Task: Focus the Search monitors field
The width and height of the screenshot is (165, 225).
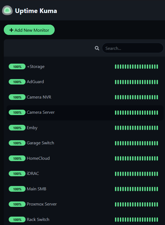Action: click(x=133, y=48)
